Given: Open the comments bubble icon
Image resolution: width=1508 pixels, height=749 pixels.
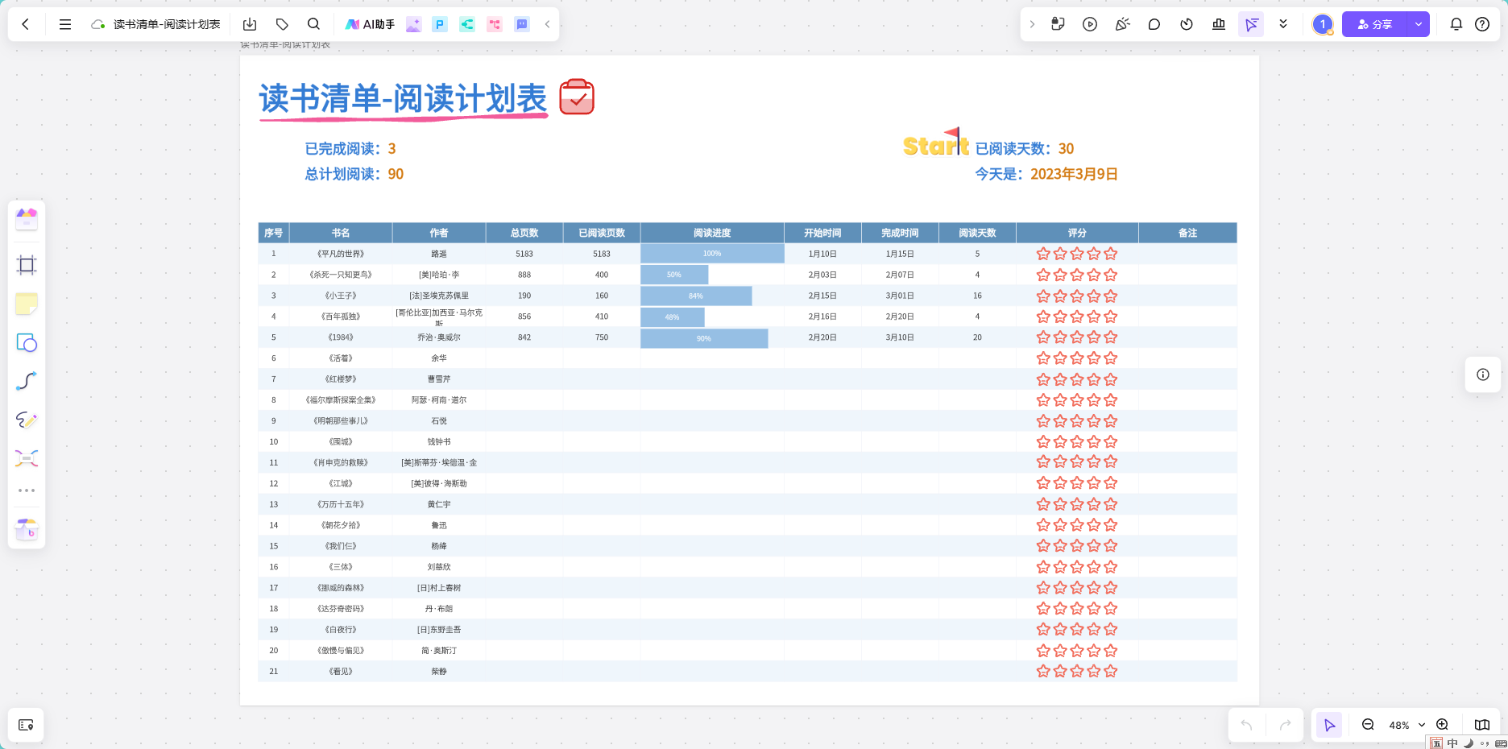Looking at the screenshot, I should (1154, 24).
